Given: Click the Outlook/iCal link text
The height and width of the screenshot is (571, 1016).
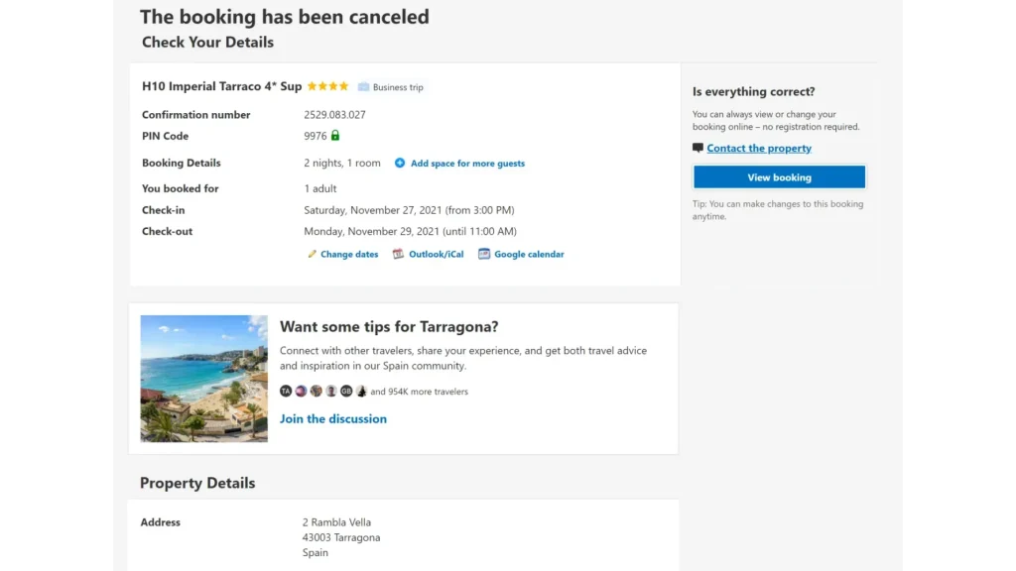Looking at the screenshot, I should 436,255.
